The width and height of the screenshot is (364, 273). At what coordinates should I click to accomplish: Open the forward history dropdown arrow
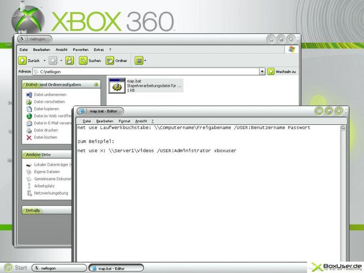click(x=61, y=61)
